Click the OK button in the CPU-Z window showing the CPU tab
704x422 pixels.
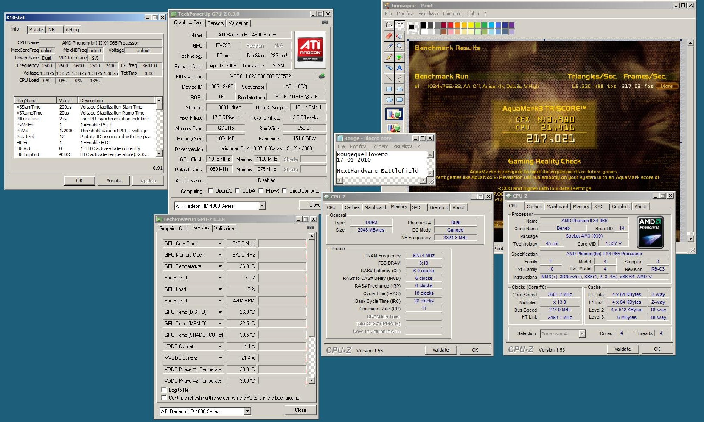[x=657, y=349]
